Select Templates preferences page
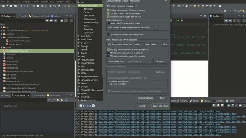 click(88, 29)
